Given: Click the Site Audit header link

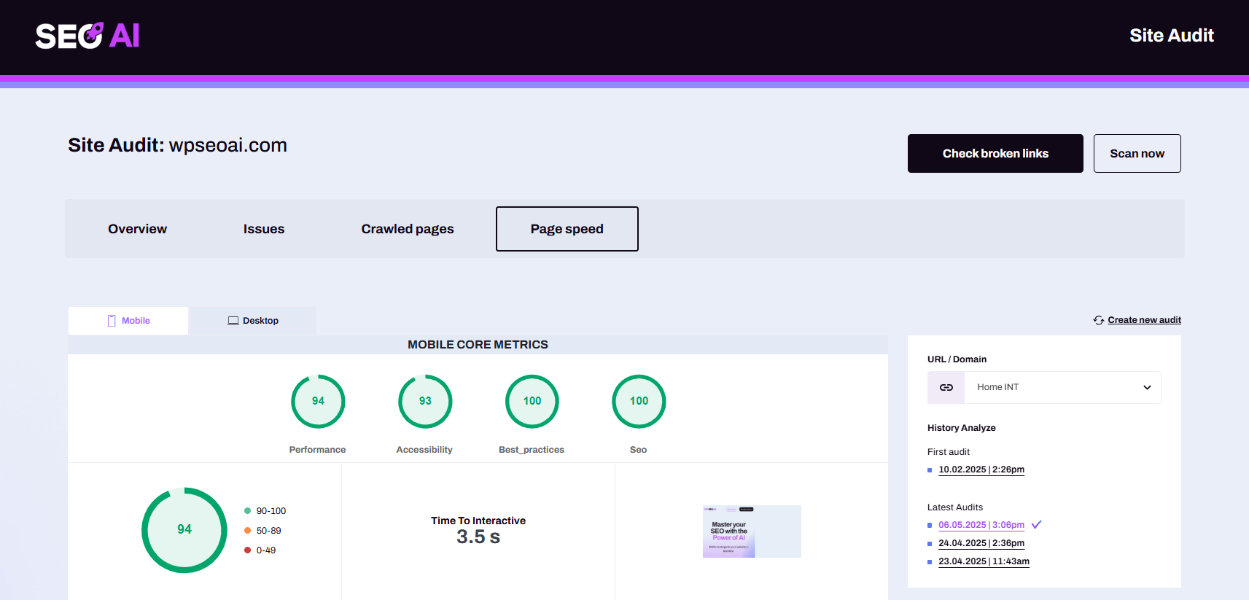Looking at the screenshot, I should (1172, 36).
